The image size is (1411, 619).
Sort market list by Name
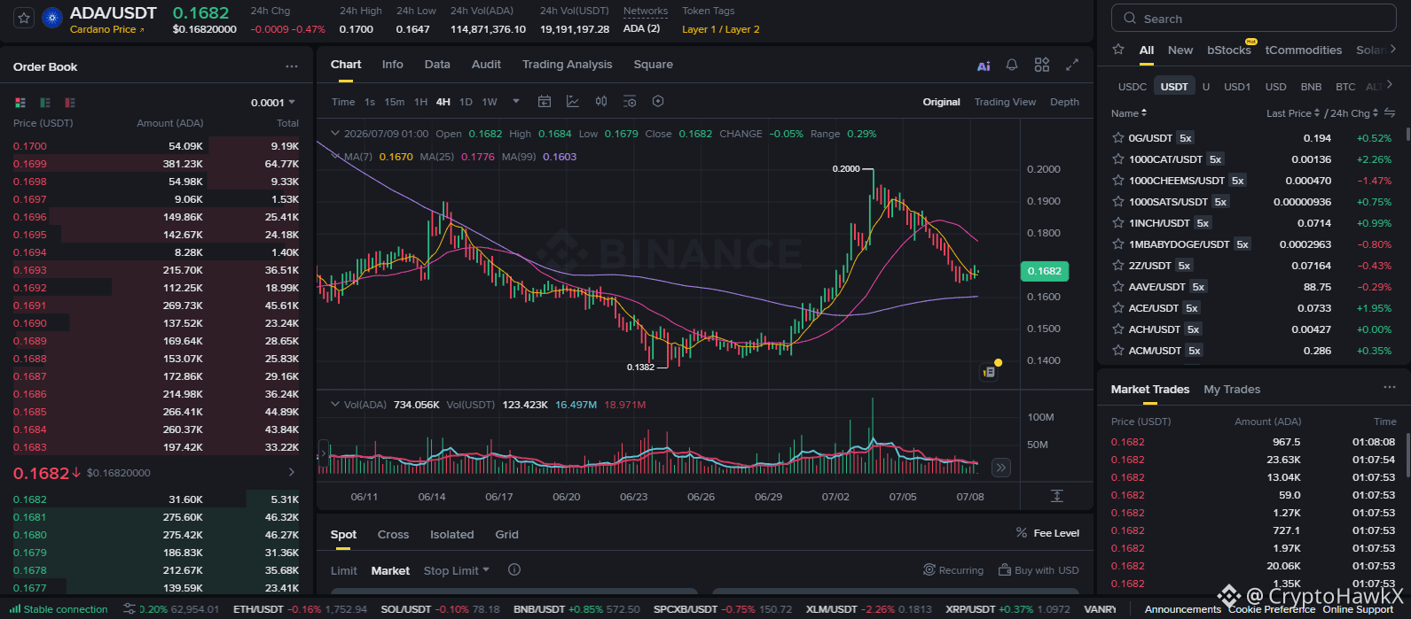tap(1129, 113)
